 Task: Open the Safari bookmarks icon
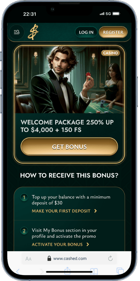click(x=94, y=271)
